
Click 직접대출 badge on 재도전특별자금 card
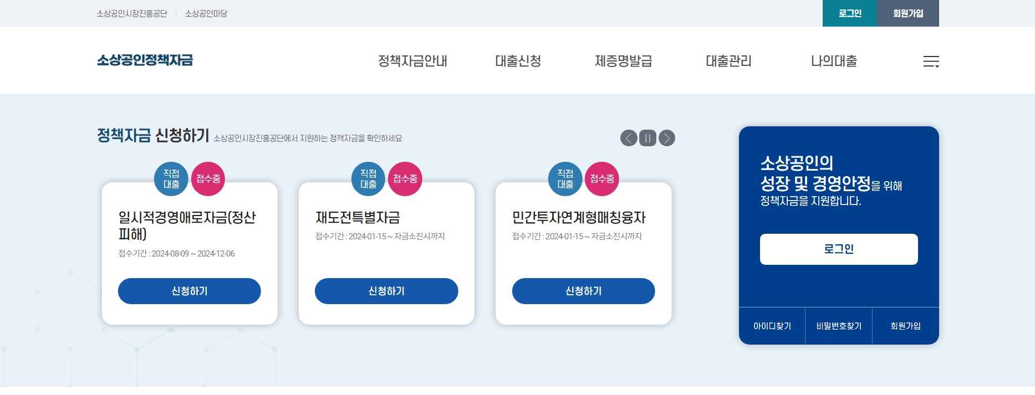[x=369, y=179]
